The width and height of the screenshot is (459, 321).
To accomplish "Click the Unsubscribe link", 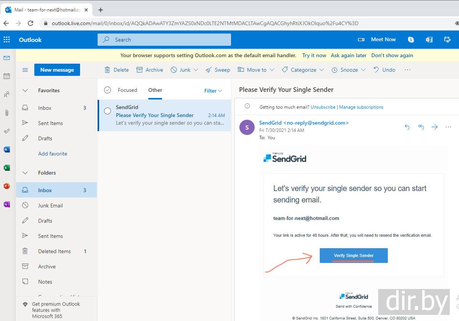I will point(323,107).
